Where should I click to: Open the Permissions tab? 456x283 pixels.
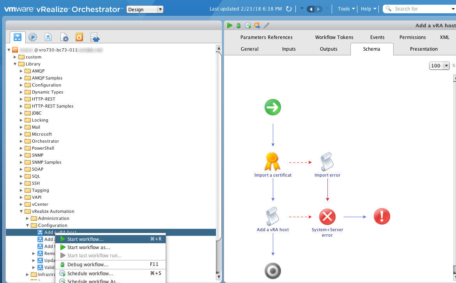click(412, 37)
